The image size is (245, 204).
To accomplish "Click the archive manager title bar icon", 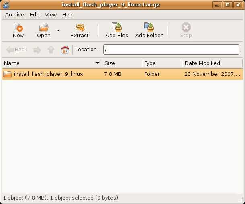I will click(6, 5).
